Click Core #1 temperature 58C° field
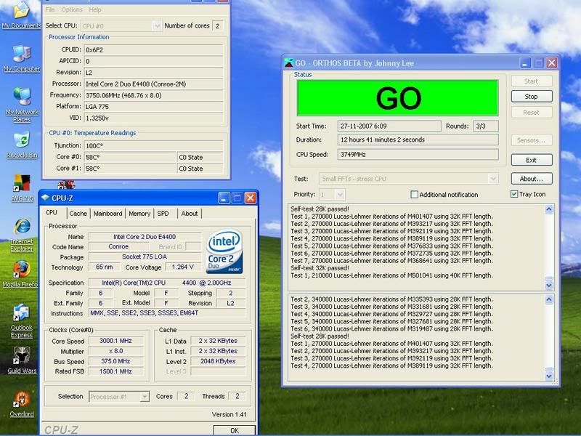 coord(130,169)
